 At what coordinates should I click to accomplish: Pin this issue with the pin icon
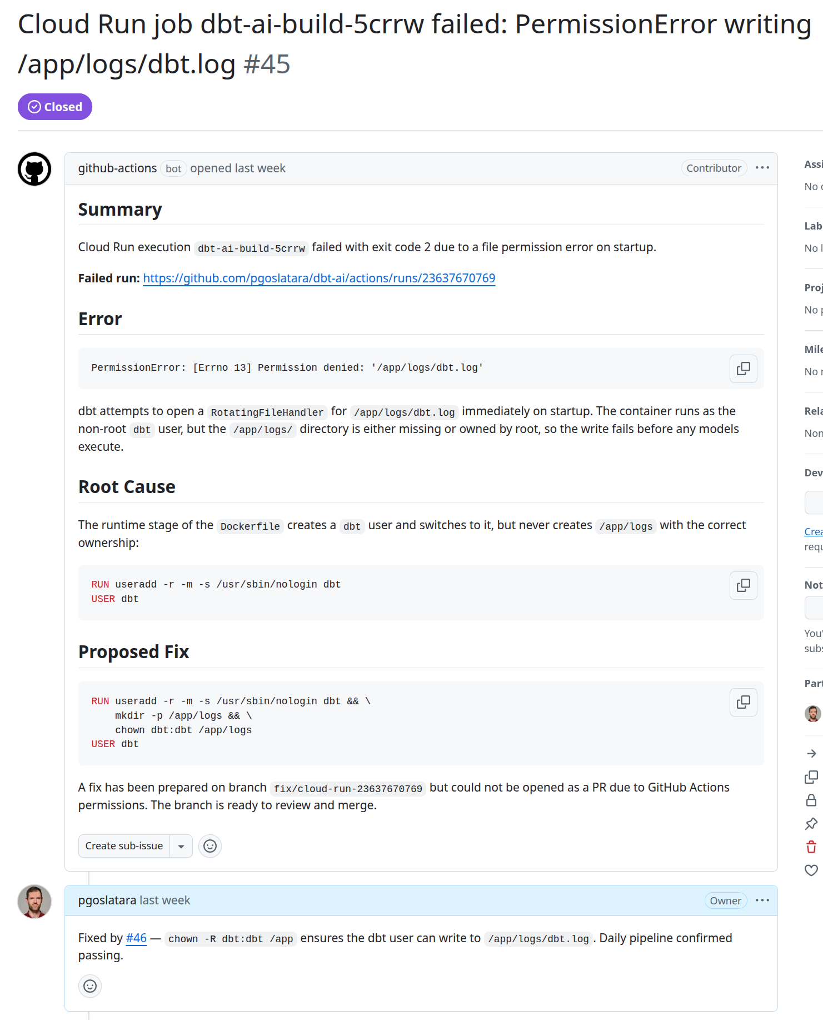click(x=811, y=824)
